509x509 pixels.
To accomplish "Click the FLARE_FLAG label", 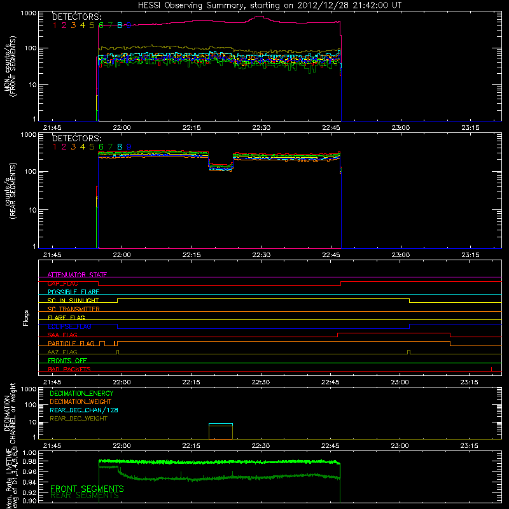I will click(x=66, y=317).
